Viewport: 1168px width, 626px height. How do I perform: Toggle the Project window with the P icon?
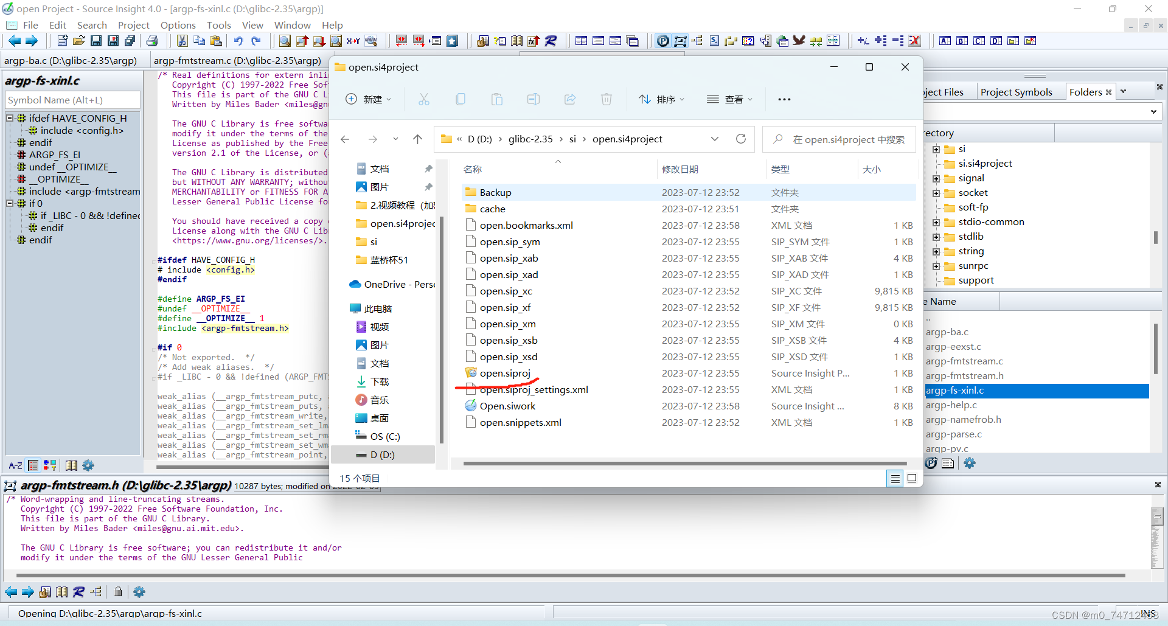(x=663, y=41)
